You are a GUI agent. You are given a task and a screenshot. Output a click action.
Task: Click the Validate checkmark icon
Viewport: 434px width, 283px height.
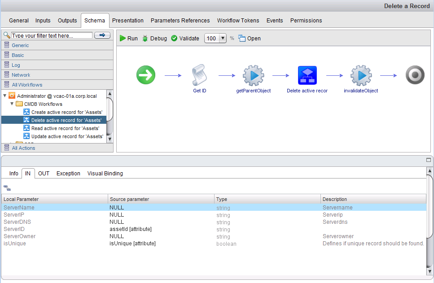click(174, 38)
